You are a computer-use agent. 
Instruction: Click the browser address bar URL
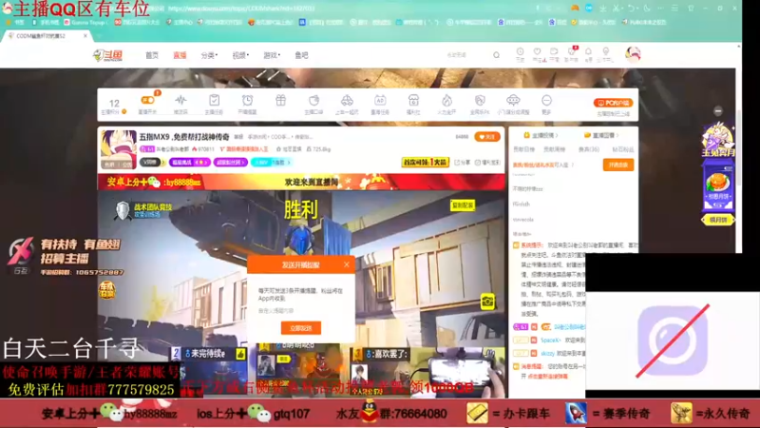(241, 9)
